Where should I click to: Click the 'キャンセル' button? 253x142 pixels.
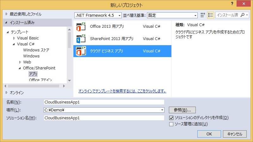coord(235,134)
